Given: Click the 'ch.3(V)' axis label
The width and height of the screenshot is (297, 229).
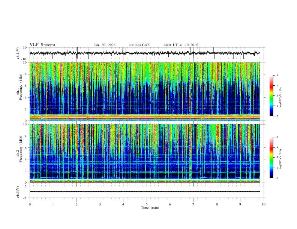Looking at the screenshot, I should [x=18, y=192].
